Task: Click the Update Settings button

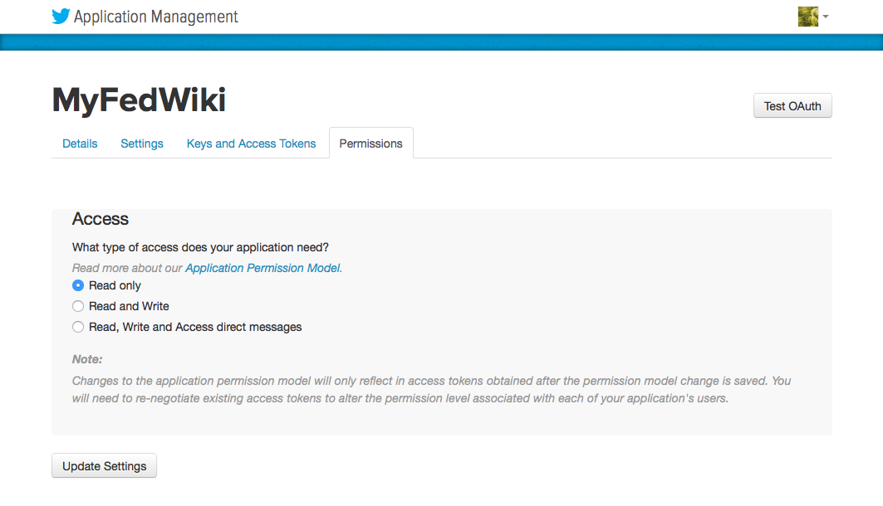Action: tap(104, 465)
